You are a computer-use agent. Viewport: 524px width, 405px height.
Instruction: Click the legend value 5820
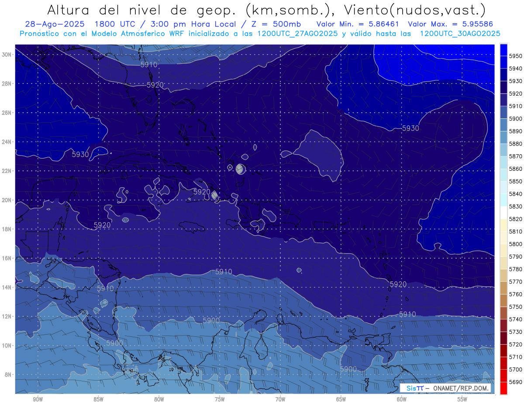pos(516,219)
